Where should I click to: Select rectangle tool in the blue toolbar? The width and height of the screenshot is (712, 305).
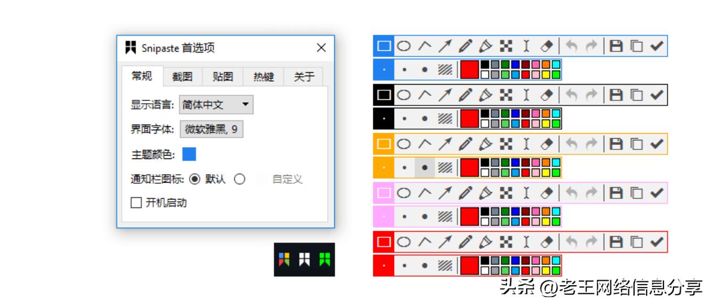click(384, 46)
